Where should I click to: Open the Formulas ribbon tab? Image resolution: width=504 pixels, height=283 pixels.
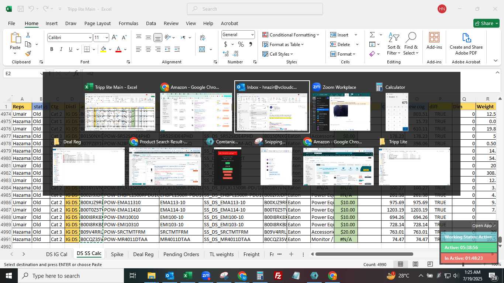pos(128,23)
